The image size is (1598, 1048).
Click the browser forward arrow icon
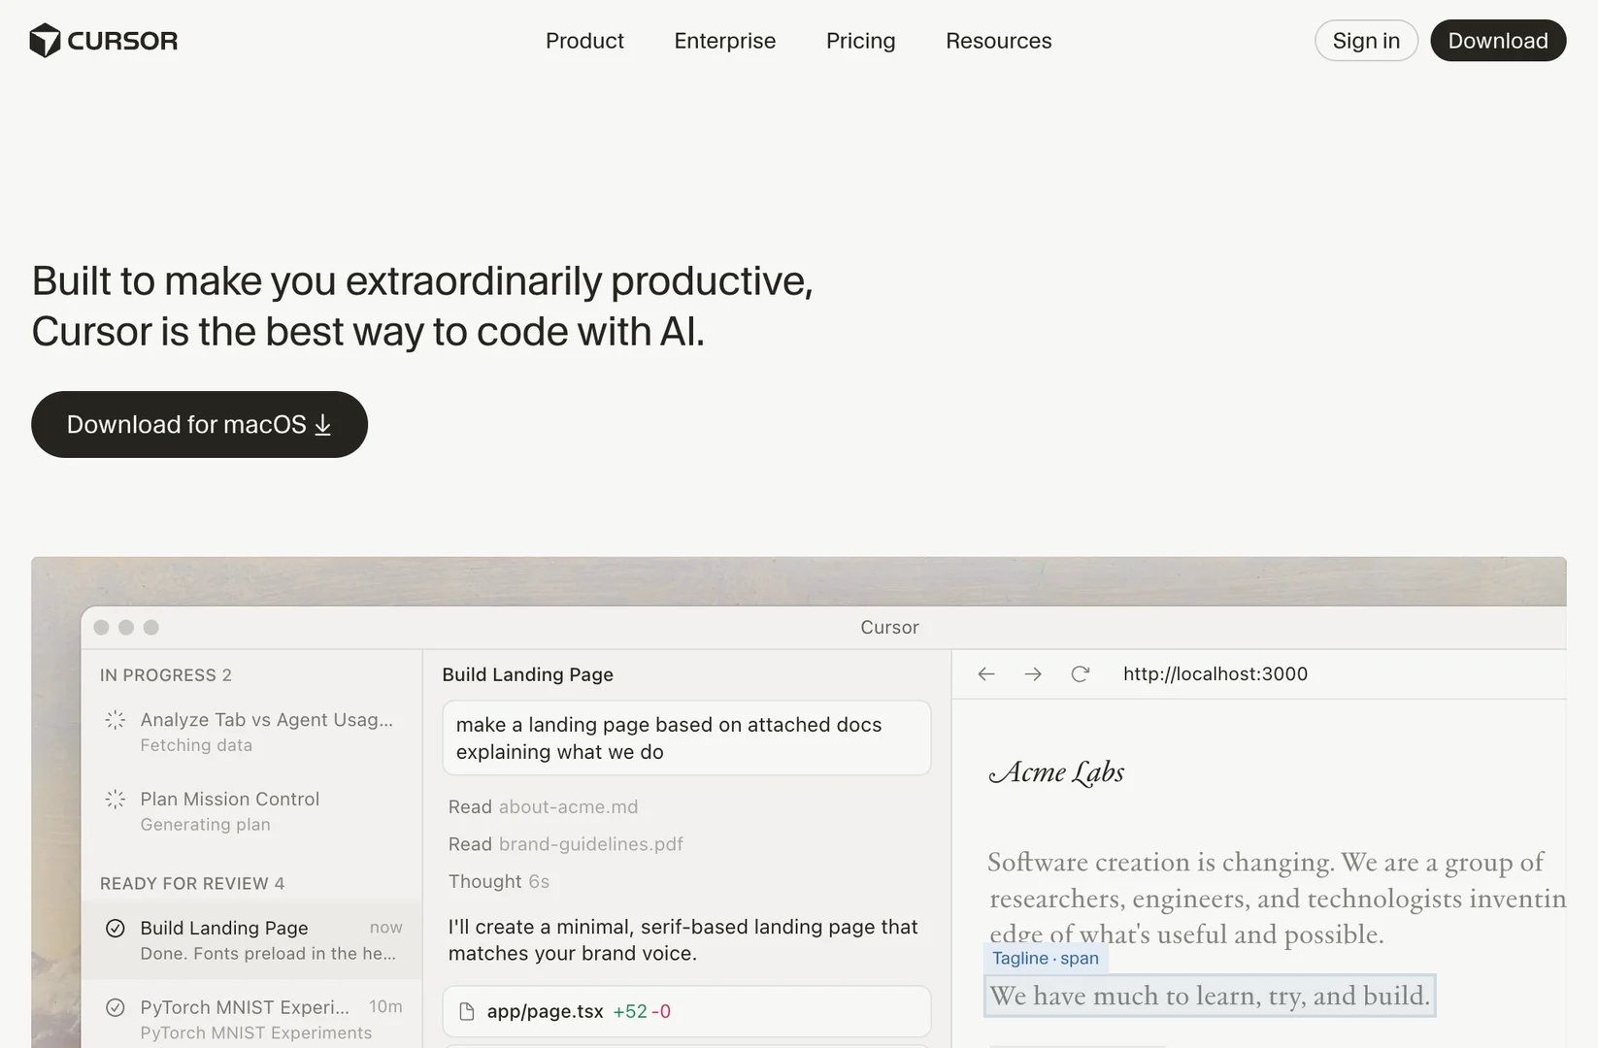pyautogui.click(x=1033, y=674)
